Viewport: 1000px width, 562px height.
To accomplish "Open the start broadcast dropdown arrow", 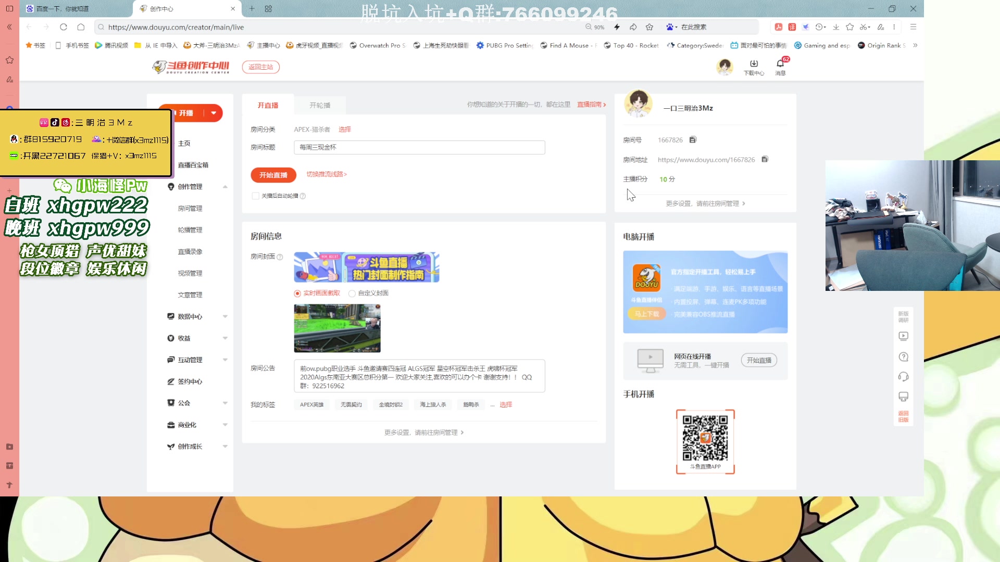I will click(214, 113).
